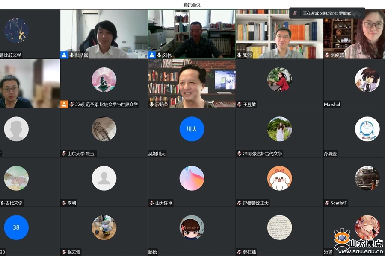385x256 pixels.
Task: Open the 罗贻荣 video tile
Action: (x=192, y=84)
